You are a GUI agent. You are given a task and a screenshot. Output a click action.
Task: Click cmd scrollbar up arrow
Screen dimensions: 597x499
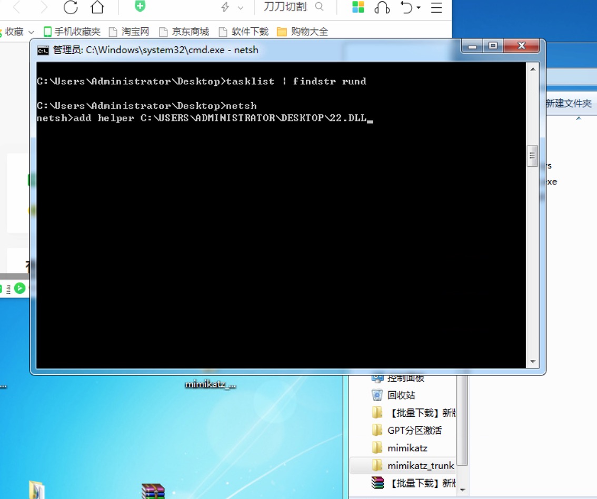tap(533, 69)
